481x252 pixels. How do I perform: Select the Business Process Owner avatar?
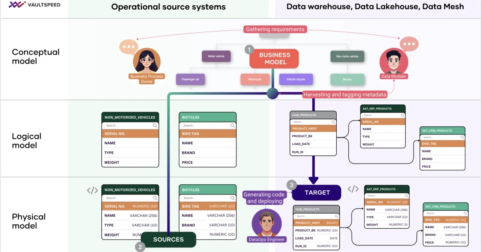(147, 61)
